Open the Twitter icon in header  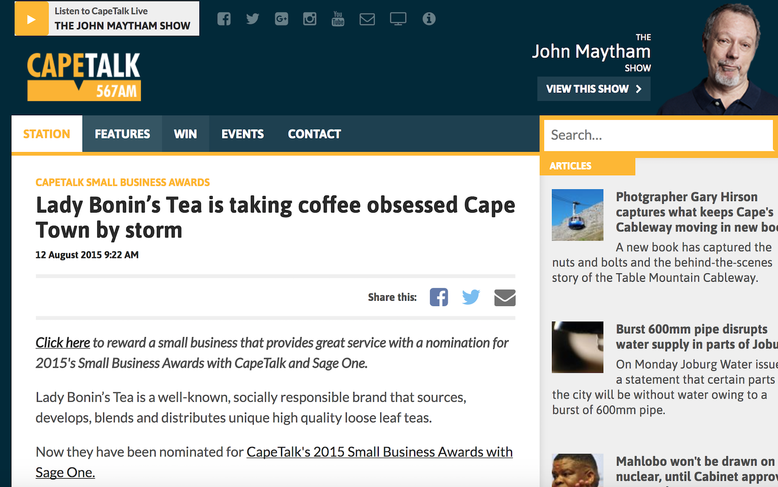tap(252, 19)
